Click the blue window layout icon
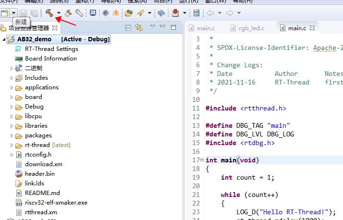 coord(196,13)
